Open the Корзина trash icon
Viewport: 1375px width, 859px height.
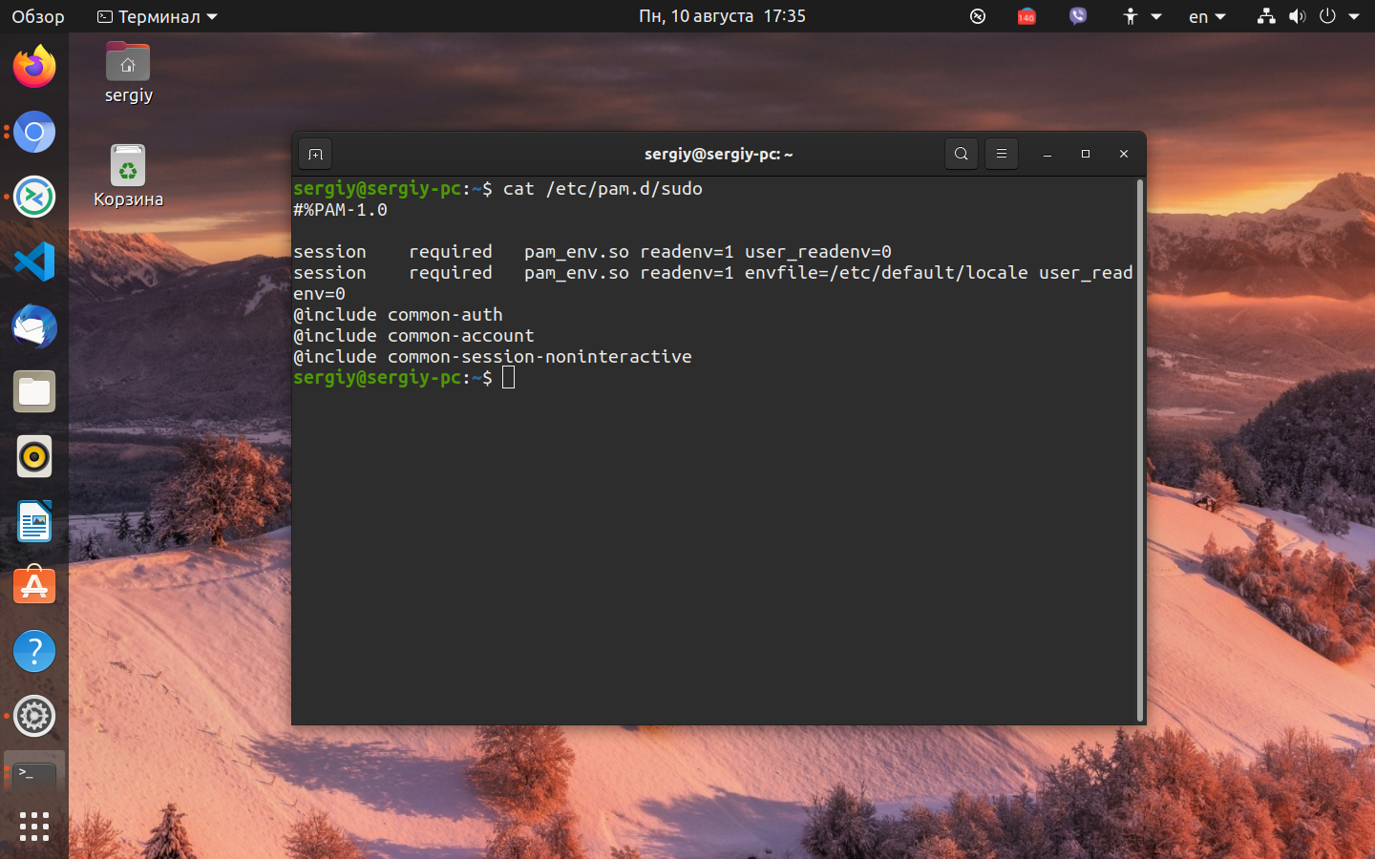pos(128,177)
